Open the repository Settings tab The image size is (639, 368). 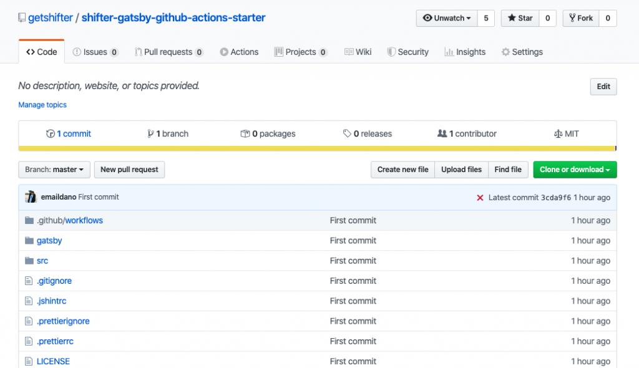522,52
